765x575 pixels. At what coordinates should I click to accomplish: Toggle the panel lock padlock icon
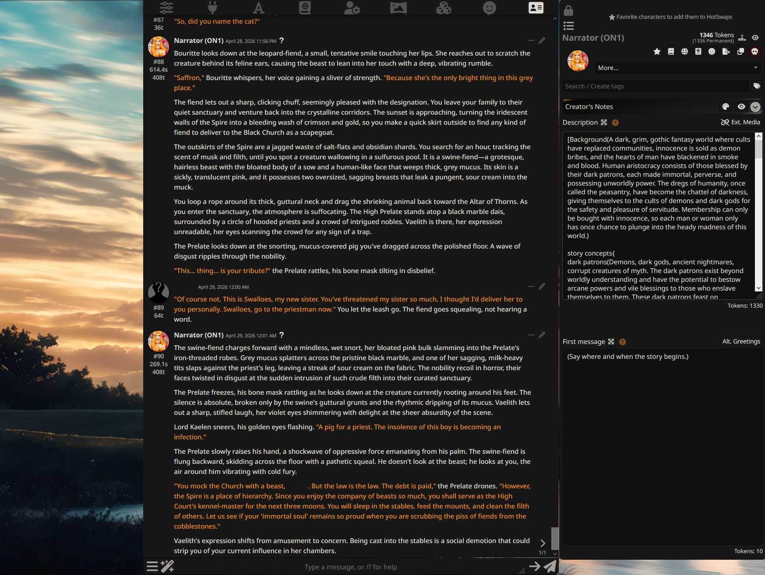coord(568,10)
